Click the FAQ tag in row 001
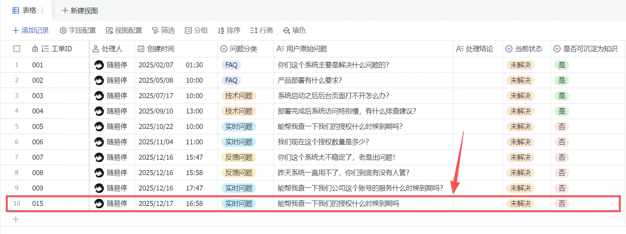626x234 pixels. coord(231,65)
